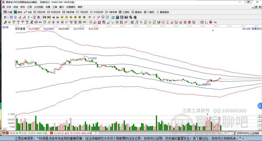Viewport: 262px width, 141px height.
Task: Restore the inner document window
Action: tap(256, 7)
